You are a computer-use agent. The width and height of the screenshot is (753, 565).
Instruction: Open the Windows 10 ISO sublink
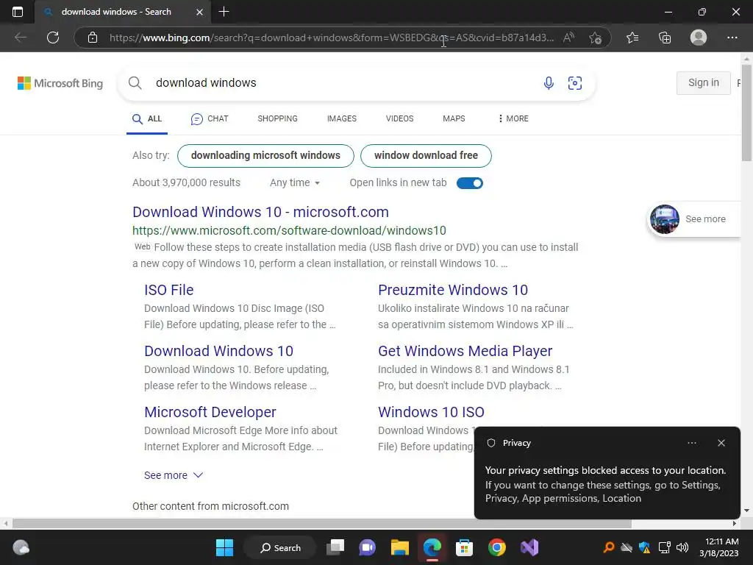[x=431, y=412]
